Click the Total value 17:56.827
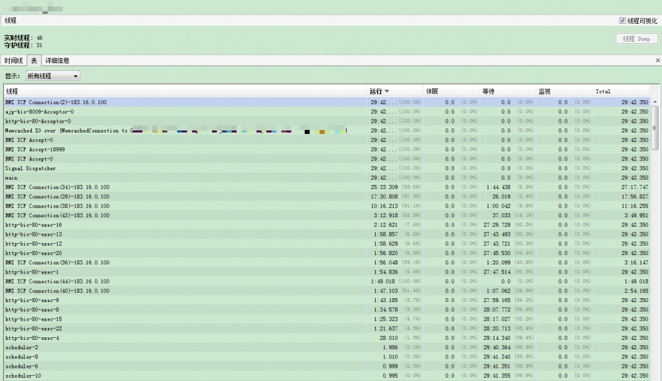The image size is (662, 381). tap(635, 197)
